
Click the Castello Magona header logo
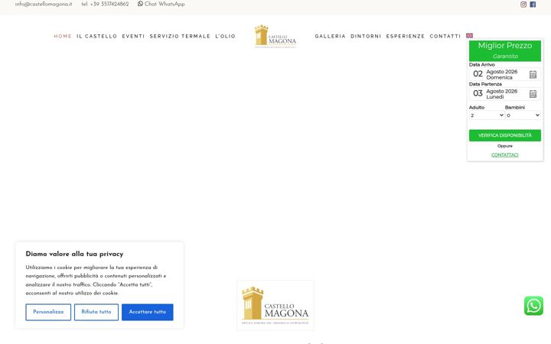pyautogui.click(x=275, y=36)
